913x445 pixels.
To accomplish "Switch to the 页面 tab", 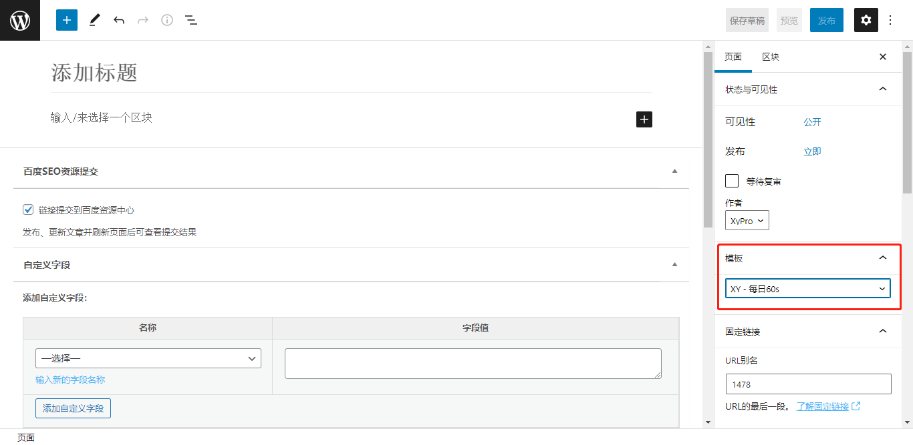I will click(x=733, y=57).
